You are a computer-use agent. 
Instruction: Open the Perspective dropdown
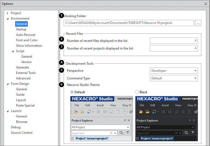[174, 71]
